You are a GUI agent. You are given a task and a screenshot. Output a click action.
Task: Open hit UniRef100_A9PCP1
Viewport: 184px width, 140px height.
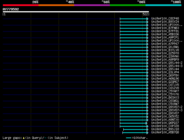(165, 38)
